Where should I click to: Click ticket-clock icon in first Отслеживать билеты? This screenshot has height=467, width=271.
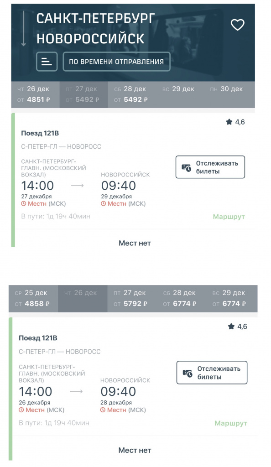point(187,168)
